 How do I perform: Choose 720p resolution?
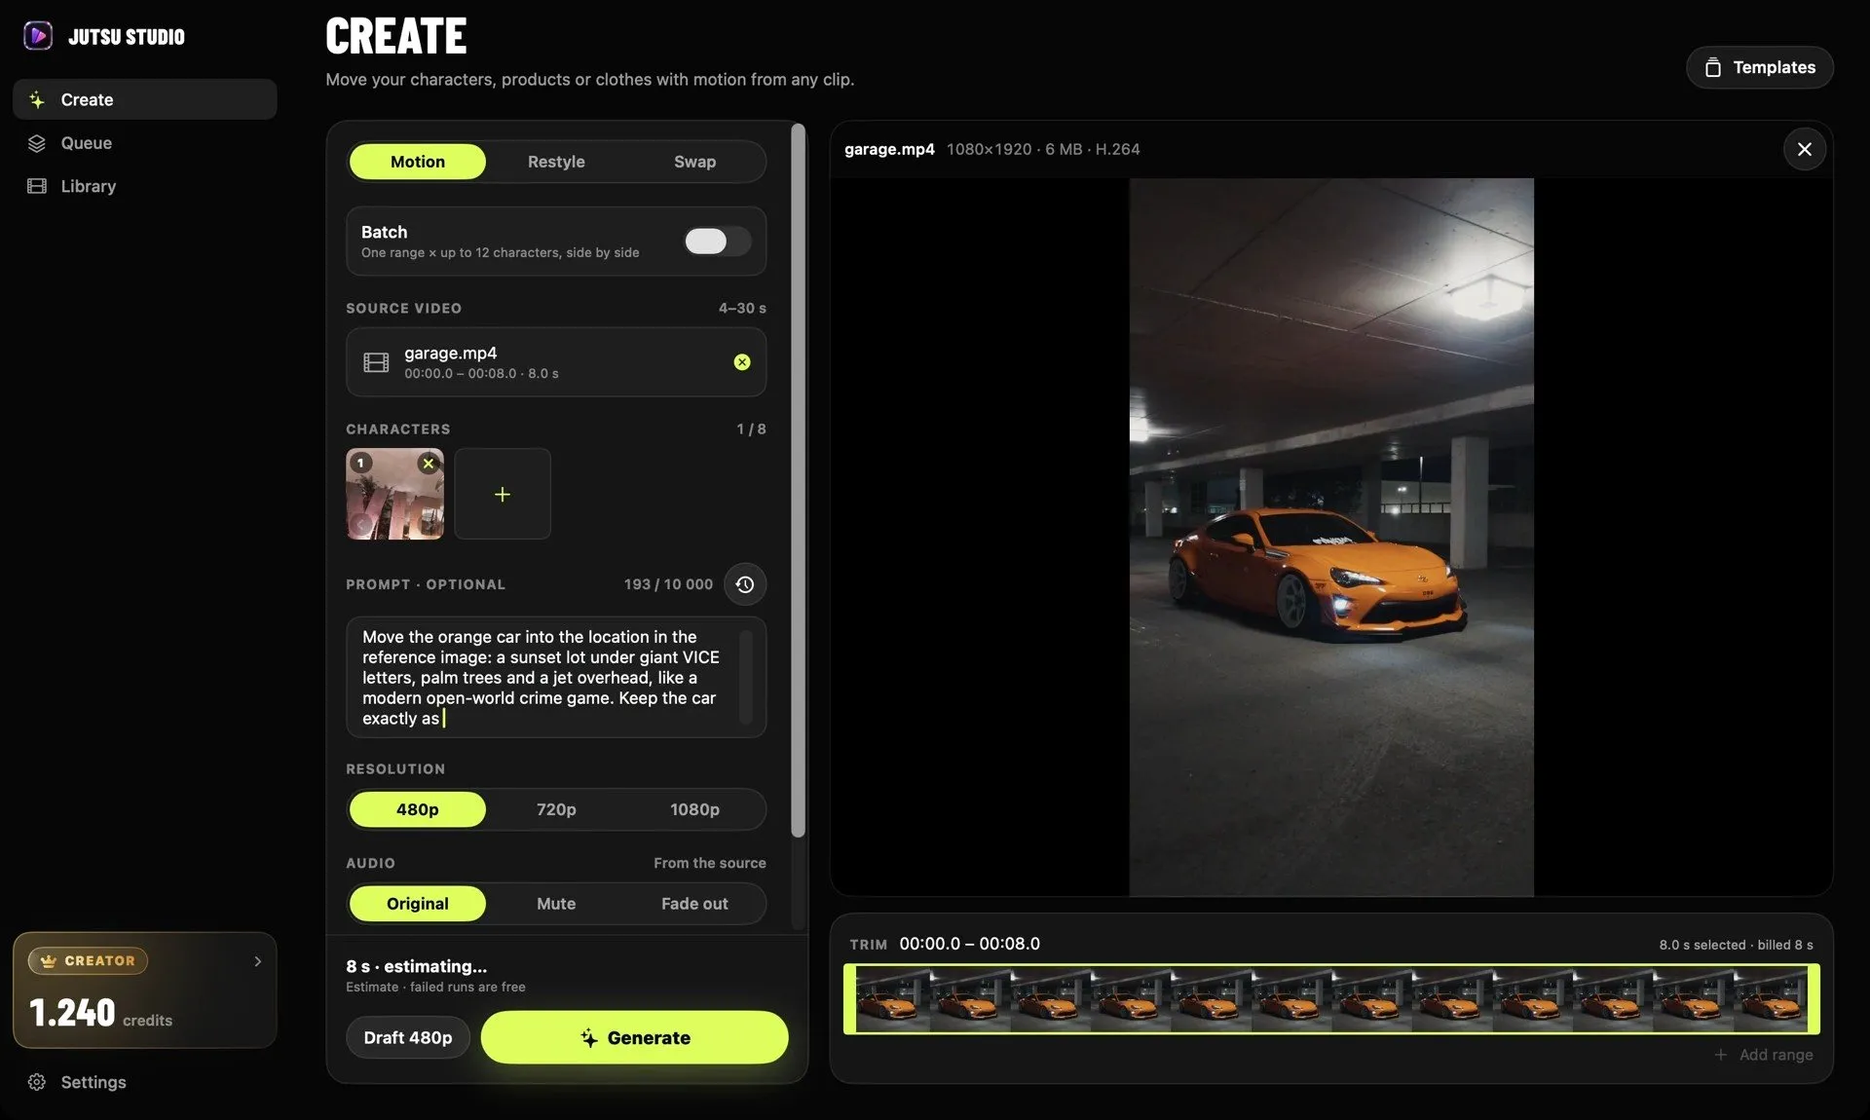(556, 809)
